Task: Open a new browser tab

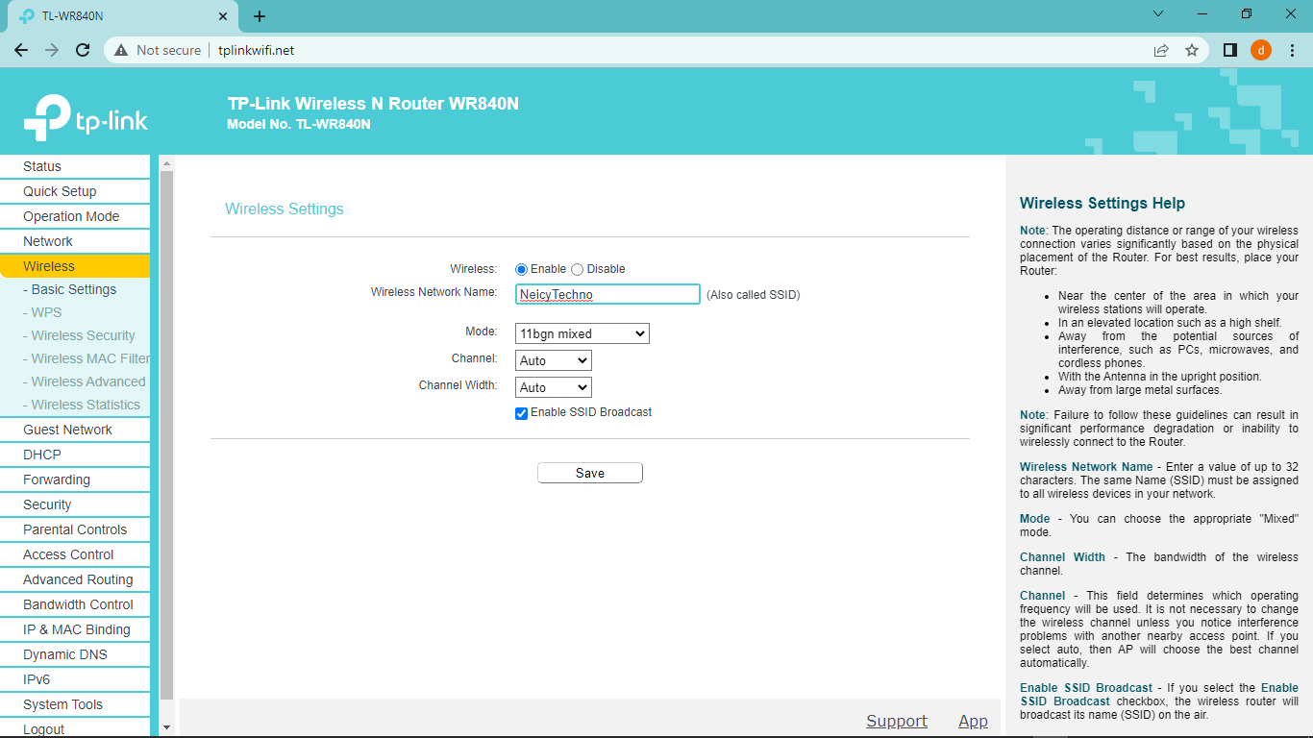Action: coord(260,16)
